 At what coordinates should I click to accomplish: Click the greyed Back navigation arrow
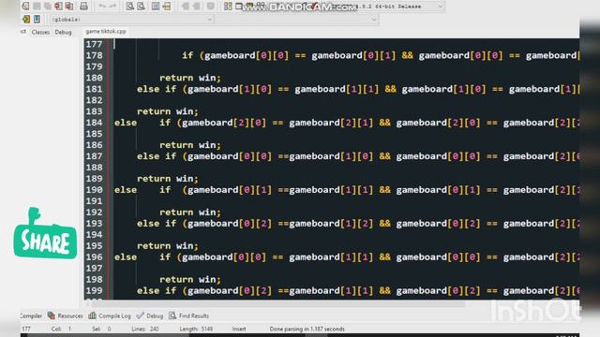tap(186, 7)
